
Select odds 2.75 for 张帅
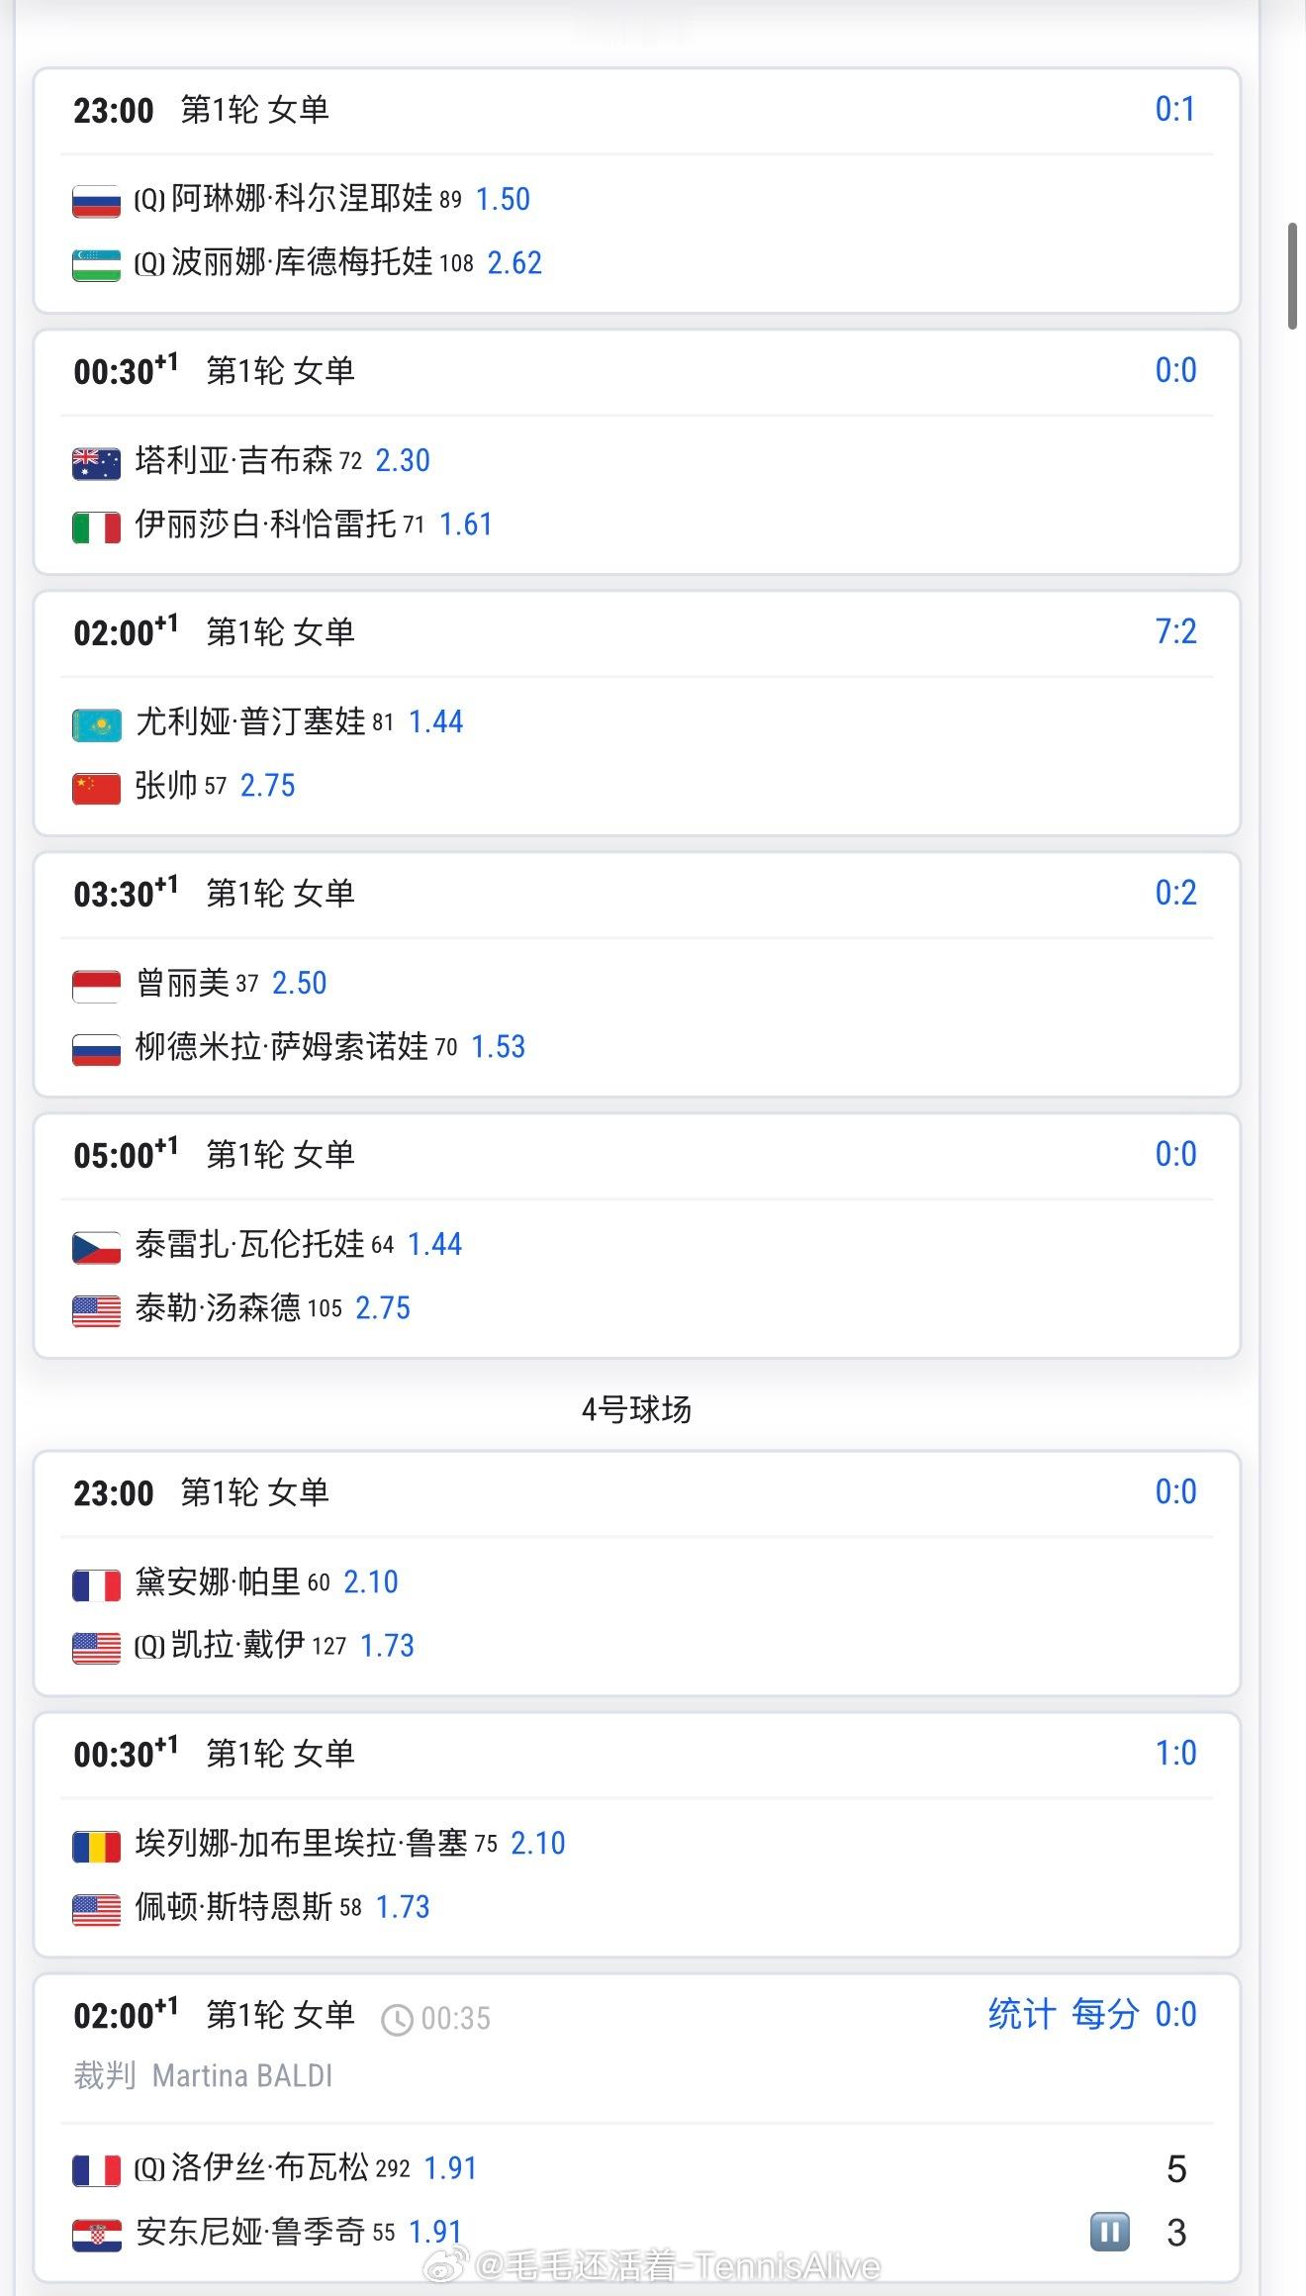(267, 786)
